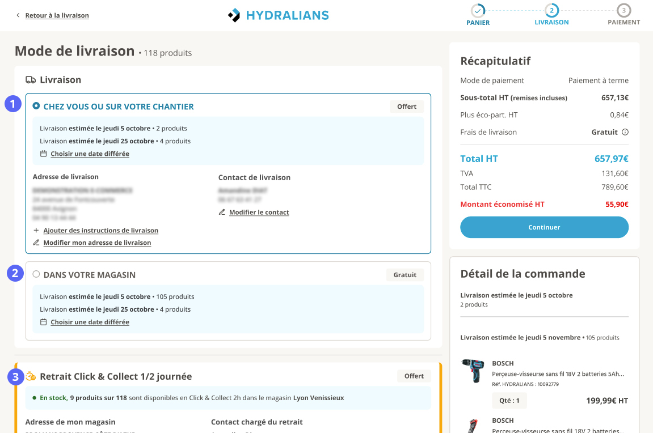
Task: Open Modifier le contact link
Action: click(x=259, y=212)
